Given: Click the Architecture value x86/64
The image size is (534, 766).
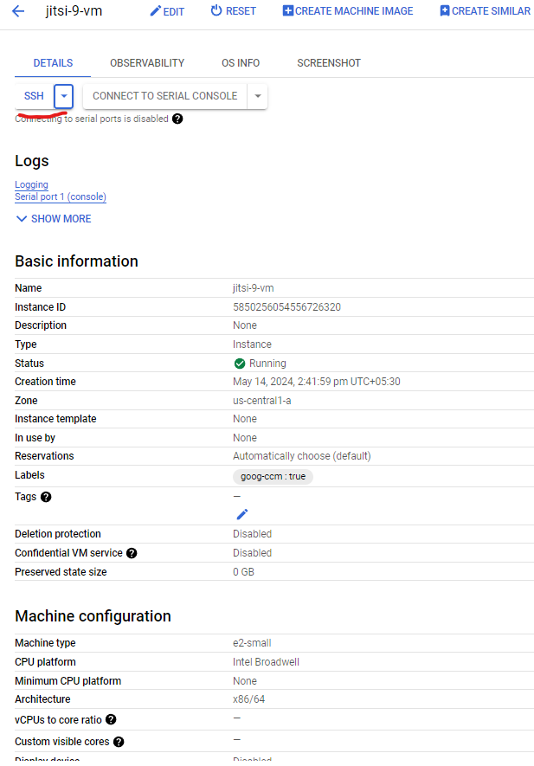Looking at the screenshot, I should tap(248, 699).
